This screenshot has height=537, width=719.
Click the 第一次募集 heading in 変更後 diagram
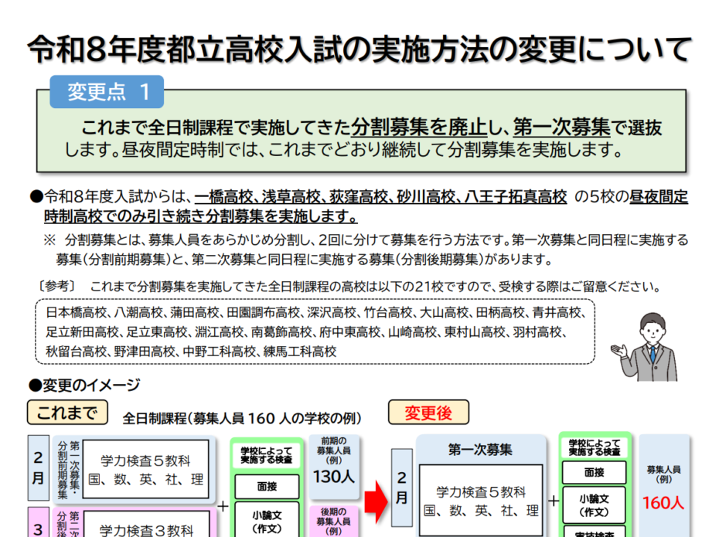pyautogui.click(x=481, y=450)
